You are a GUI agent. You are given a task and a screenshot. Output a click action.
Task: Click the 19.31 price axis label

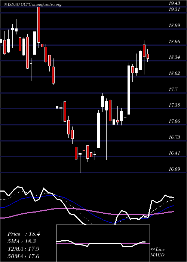tap(174, 9)
